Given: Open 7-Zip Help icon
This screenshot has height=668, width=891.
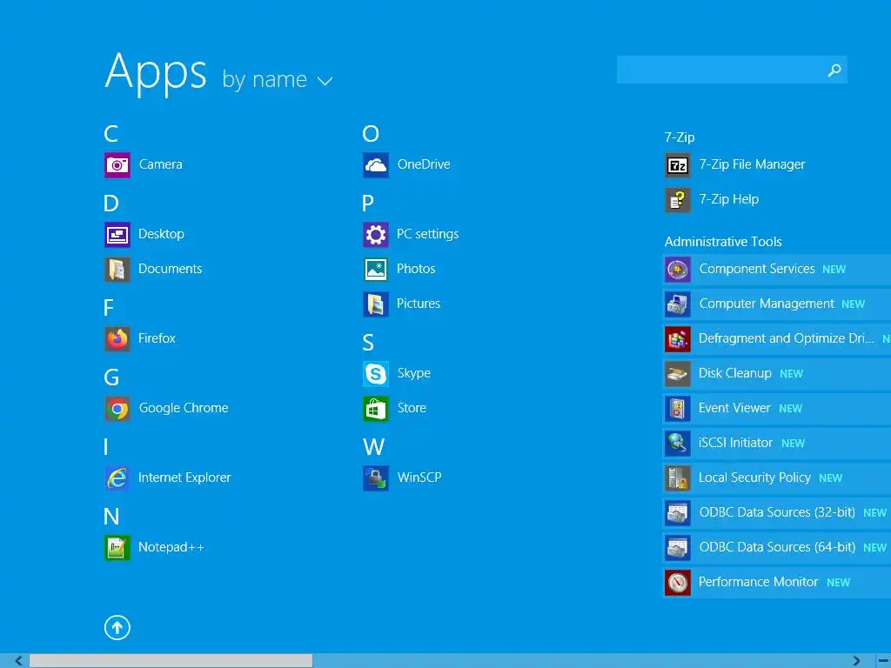Looking at the screenshot, I should click(x=678, y=200).
